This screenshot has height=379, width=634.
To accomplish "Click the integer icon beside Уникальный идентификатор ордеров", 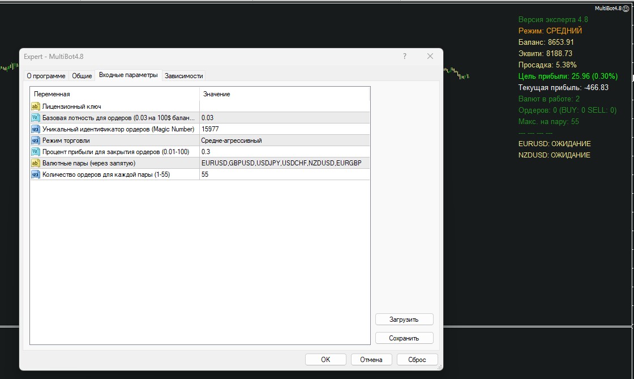I will coord(35,129).
